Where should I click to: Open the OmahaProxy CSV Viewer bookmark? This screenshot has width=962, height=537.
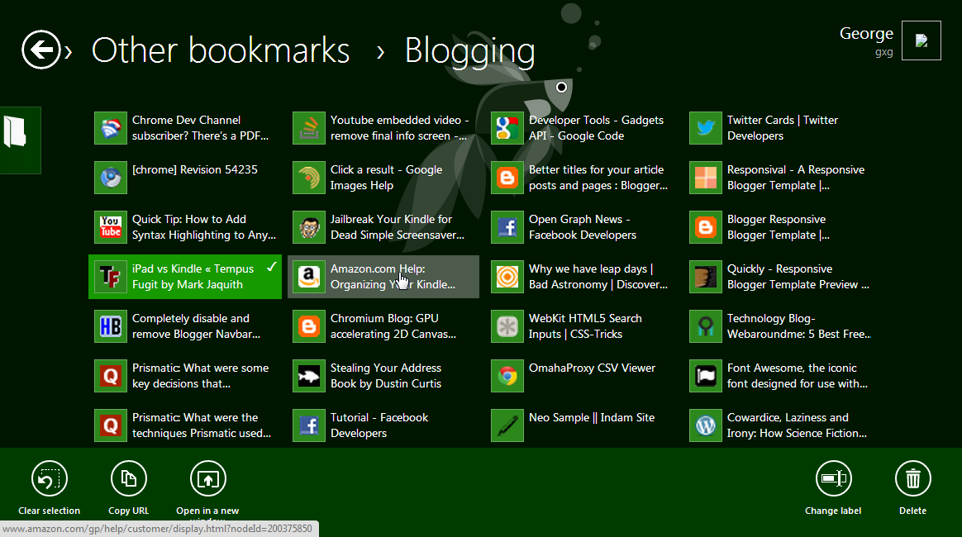pyautogui.click(x=591, y=368)
